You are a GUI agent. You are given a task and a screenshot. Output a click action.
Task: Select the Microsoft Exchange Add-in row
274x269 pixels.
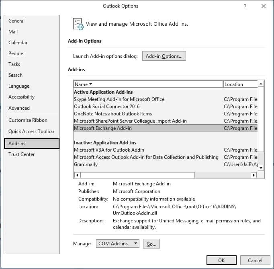pyautogui.click(x=166, y=128)
